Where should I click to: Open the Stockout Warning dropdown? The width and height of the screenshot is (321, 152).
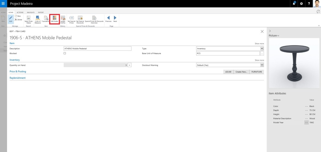click(x=262, y=65)
